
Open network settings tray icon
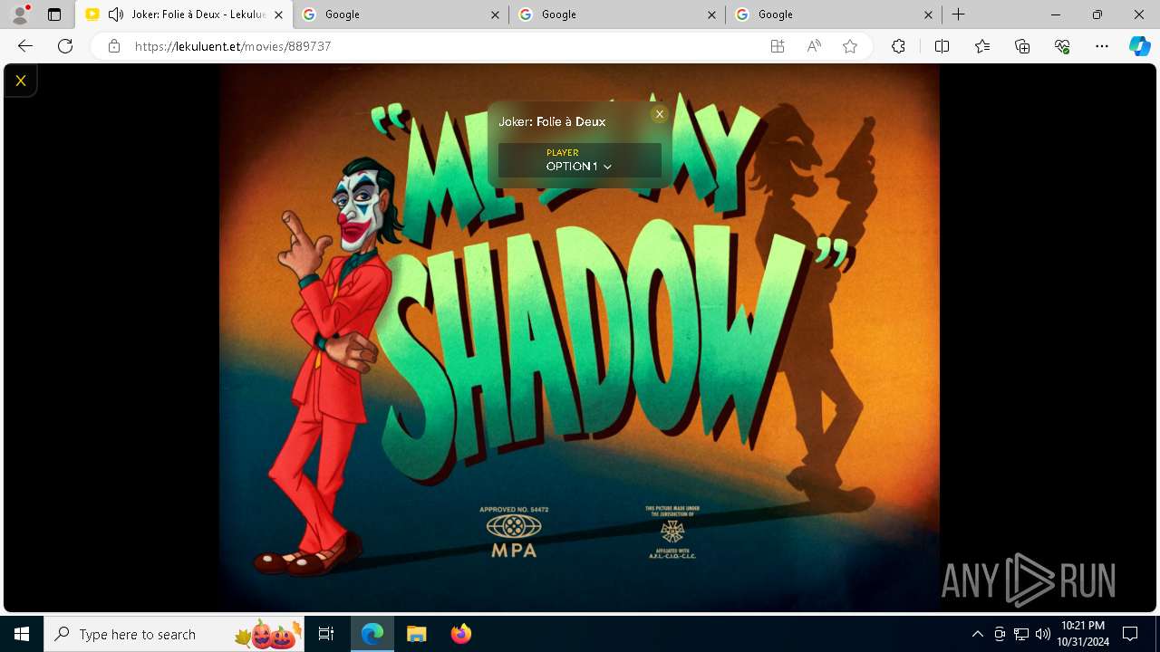[x=1021, y=634]
